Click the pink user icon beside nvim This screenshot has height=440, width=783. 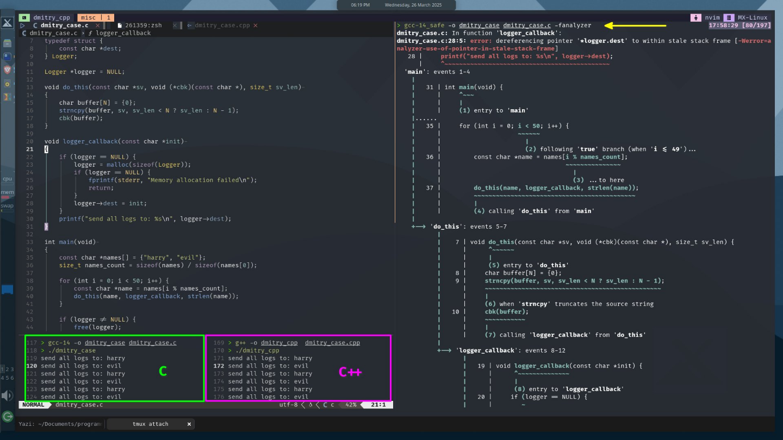695,17
